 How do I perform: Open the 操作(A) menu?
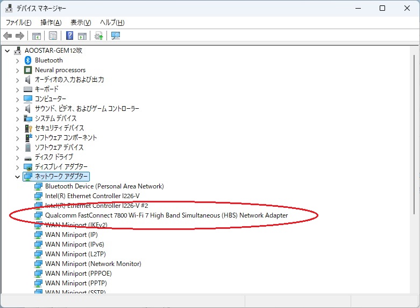tap(51, 23)
